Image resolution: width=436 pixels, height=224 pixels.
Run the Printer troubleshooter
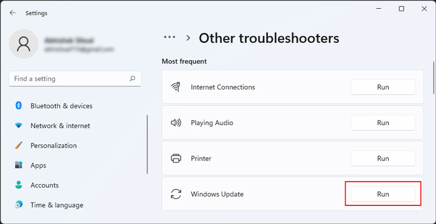[x=383, y=159]
